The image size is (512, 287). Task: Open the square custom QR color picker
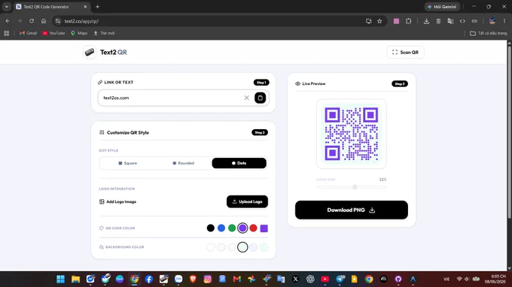[x=264, y=228]
